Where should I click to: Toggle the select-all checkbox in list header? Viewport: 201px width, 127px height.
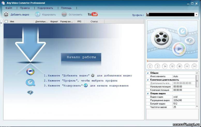6,21
